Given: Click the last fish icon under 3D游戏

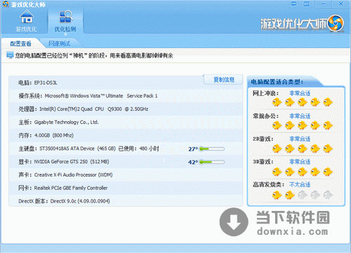Looking at the screenshot, I should coord(328,172).
